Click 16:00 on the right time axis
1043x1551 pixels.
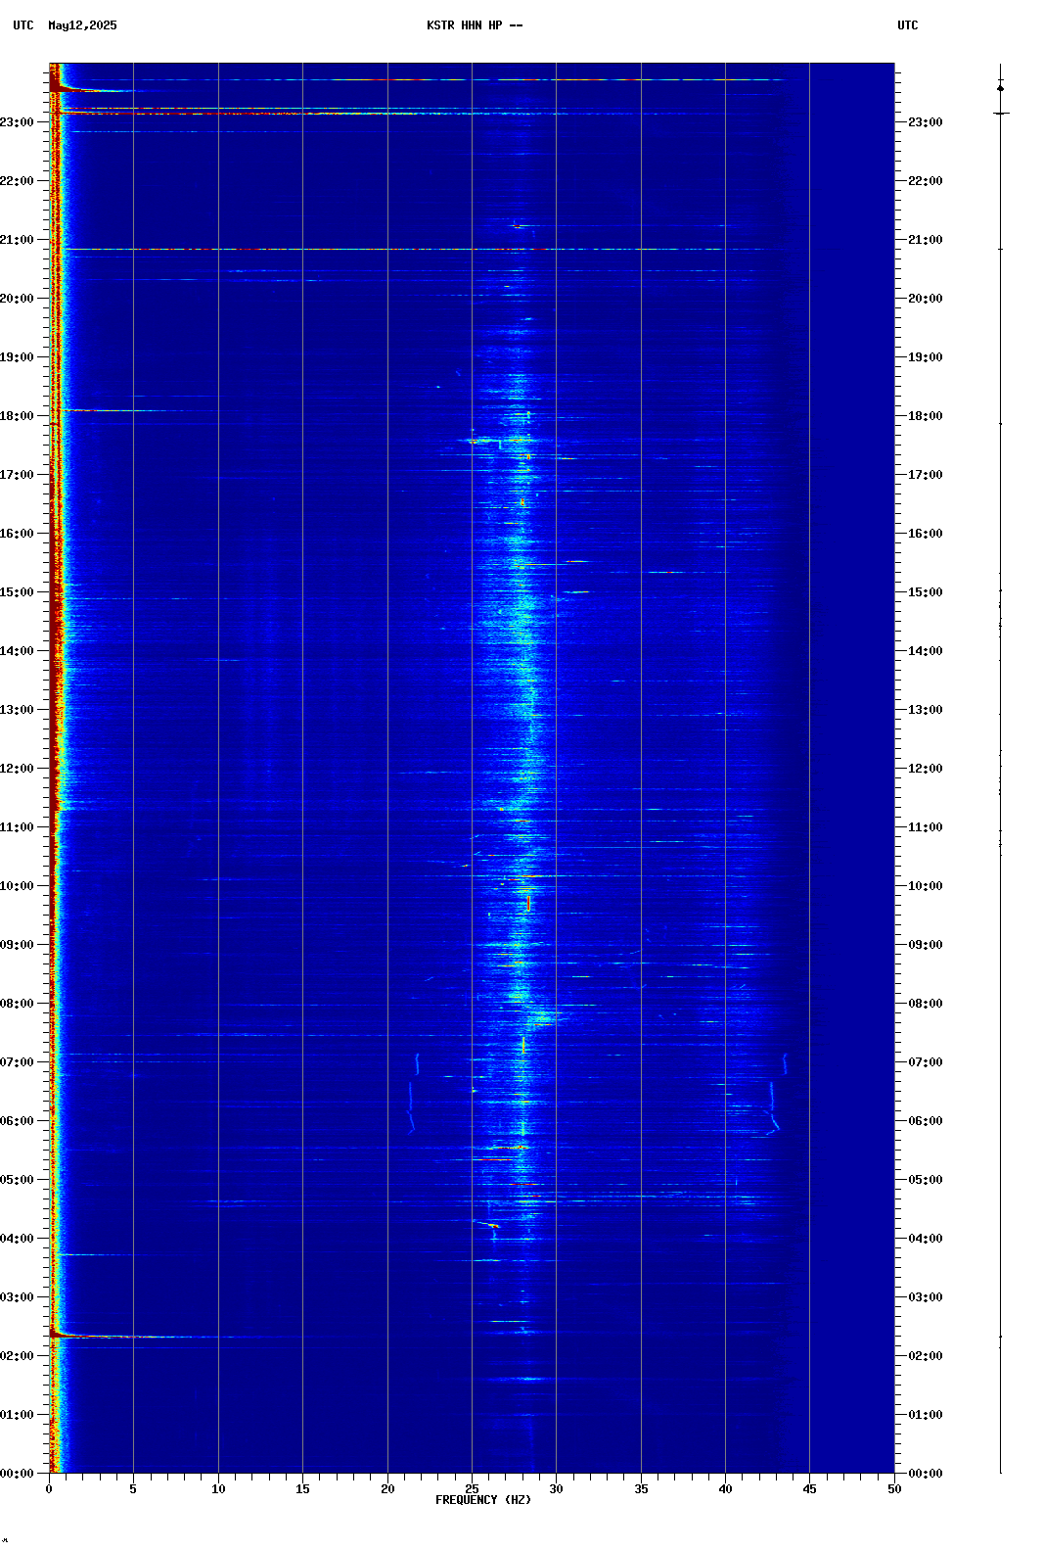tap(926, 534)
